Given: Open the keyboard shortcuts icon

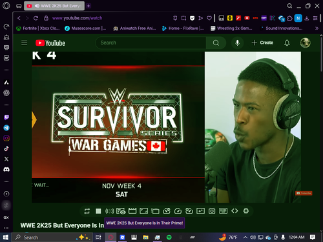Looking at the screenshot, I should coord(223,211).
